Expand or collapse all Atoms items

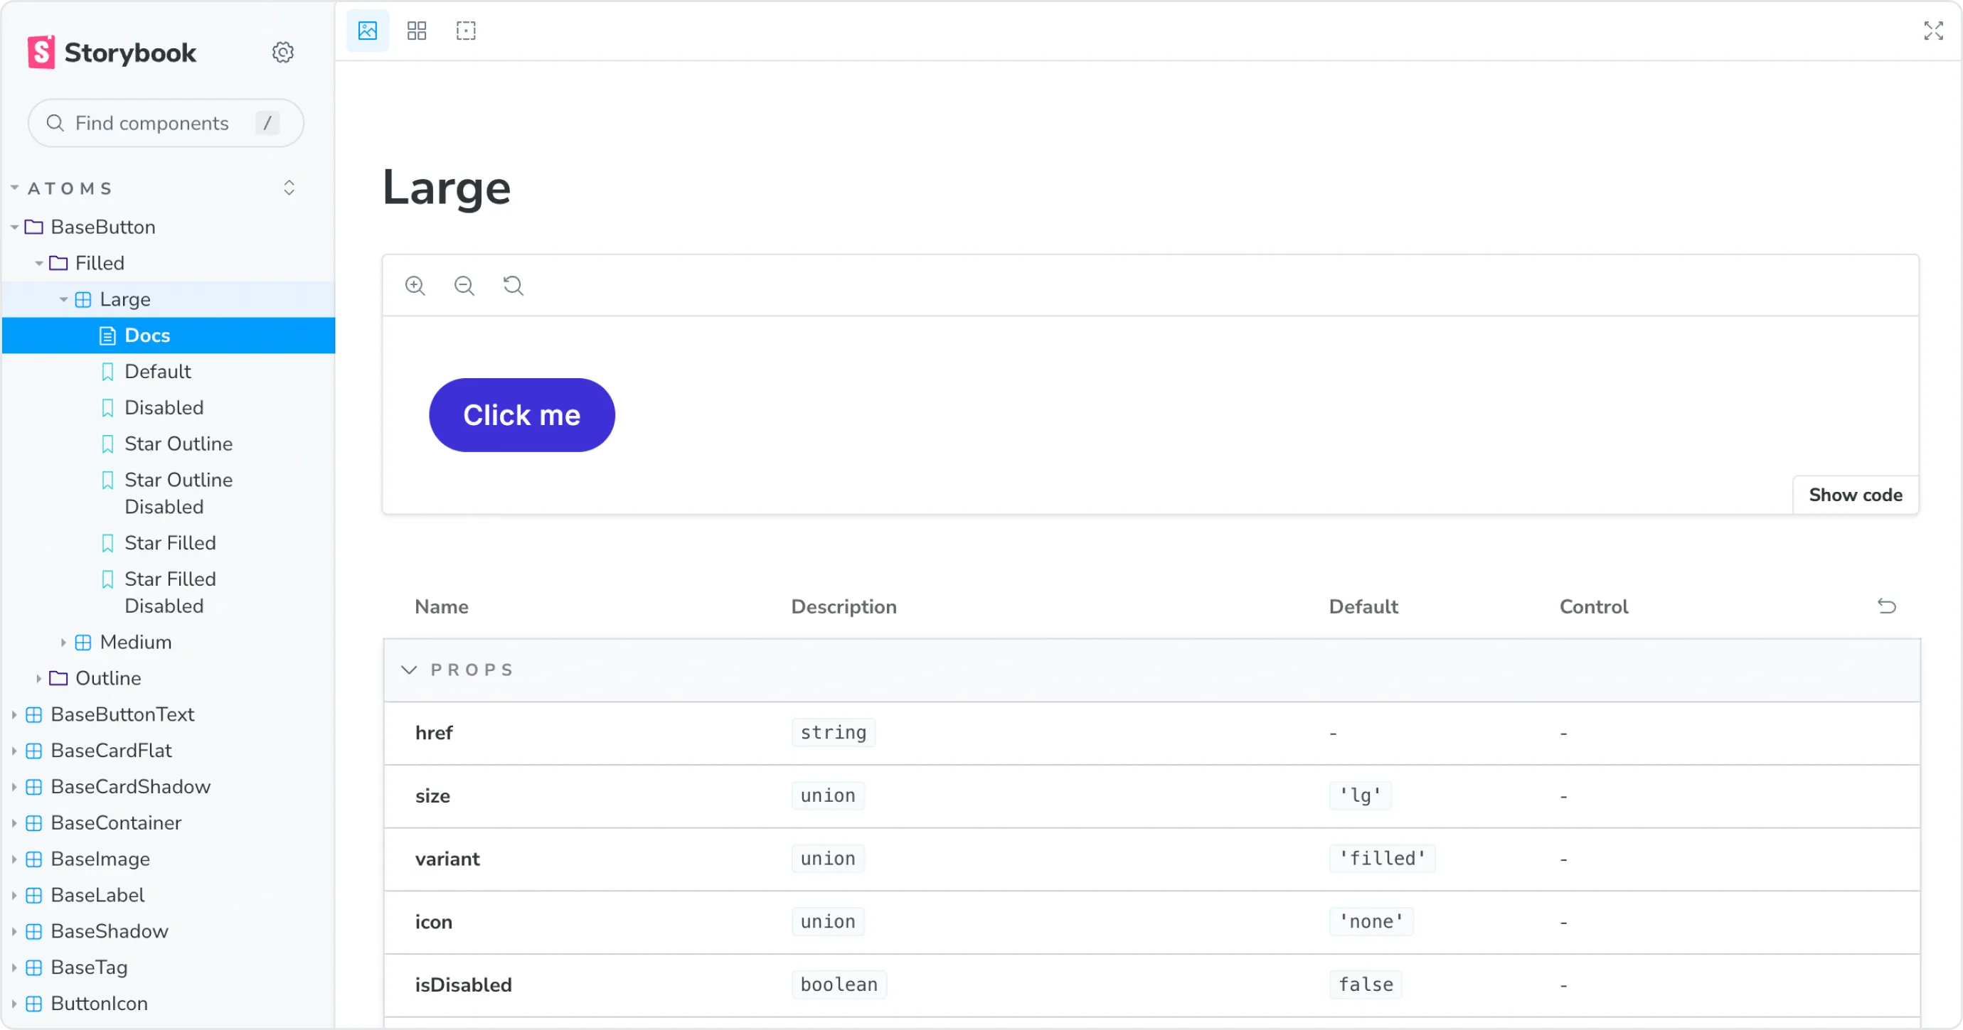[x=289, y=188]
